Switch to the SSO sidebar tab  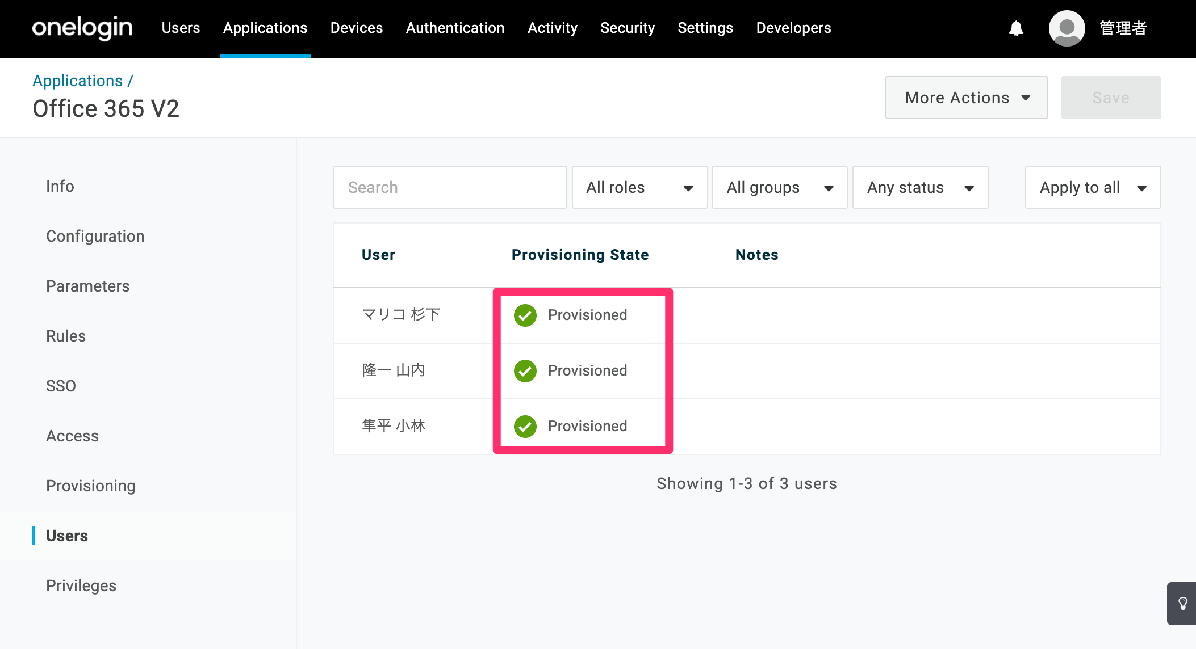[x=61, y=386]
